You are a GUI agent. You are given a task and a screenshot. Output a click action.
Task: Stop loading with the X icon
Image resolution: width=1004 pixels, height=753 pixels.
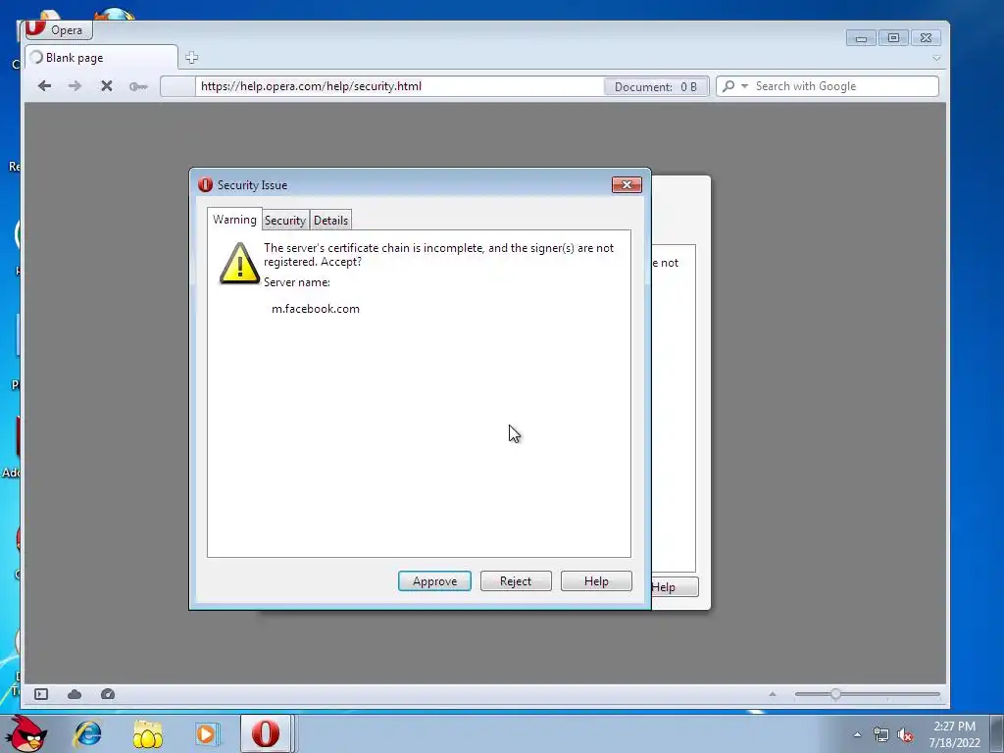click(x=107, y=86)
